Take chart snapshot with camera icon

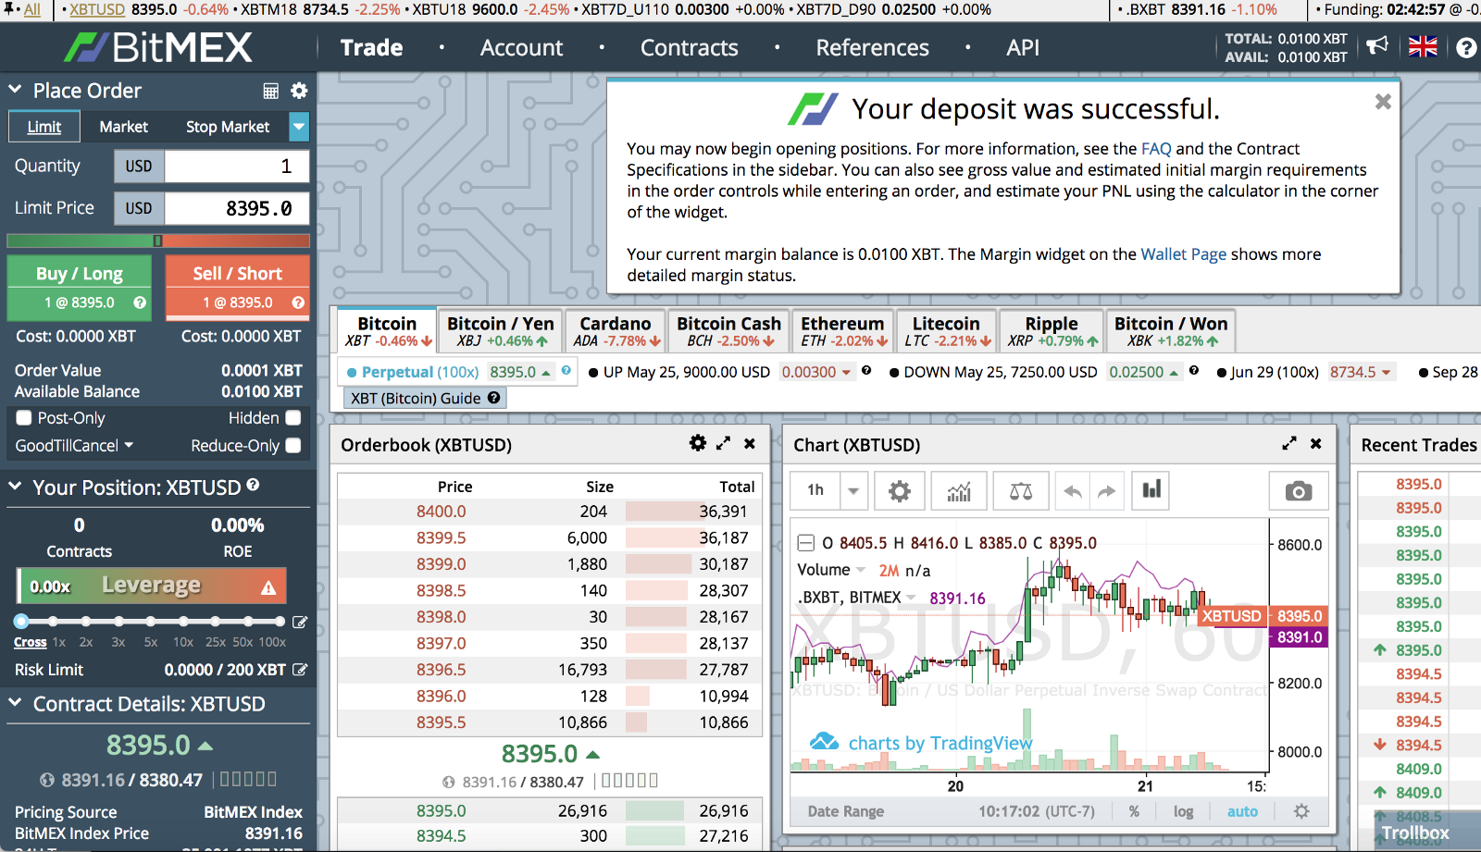point(1299,490)
